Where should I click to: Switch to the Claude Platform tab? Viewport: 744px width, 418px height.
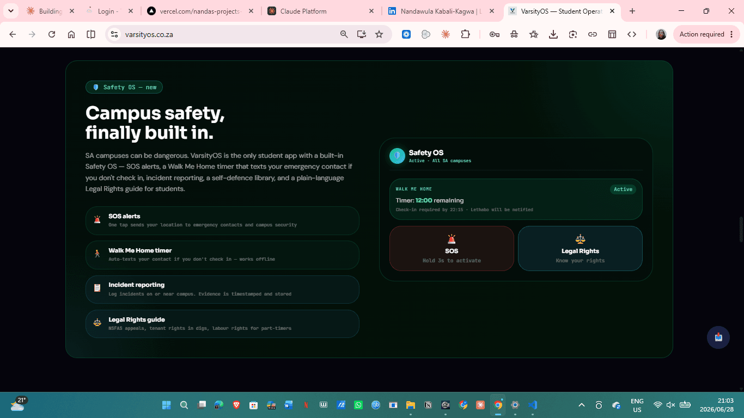point(321,11)
